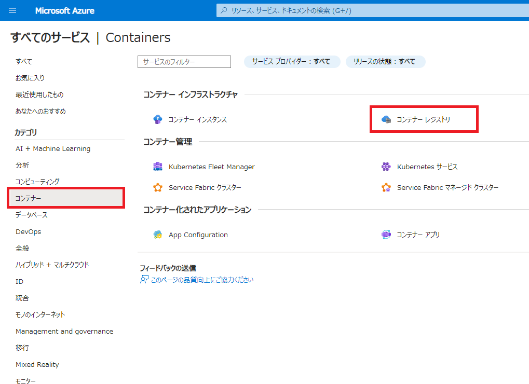Click the feedback person icon
The image size is (529, 384).
(x=144, y=280)
